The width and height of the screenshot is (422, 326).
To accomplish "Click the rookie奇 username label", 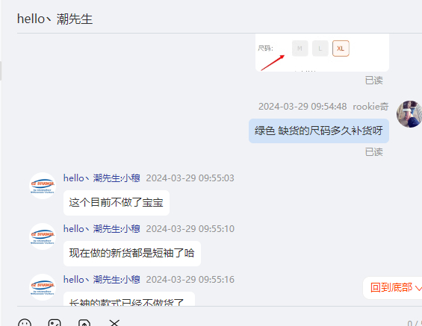I will coord(370,107).
